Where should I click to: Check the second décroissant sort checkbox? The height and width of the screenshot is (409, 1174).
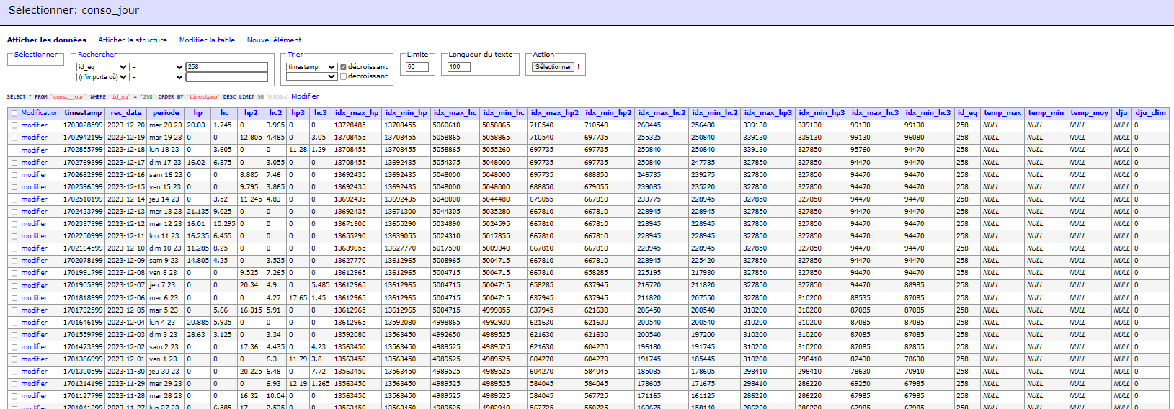[344, 76]
